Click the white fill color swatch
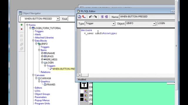 (x=82, y=91)
